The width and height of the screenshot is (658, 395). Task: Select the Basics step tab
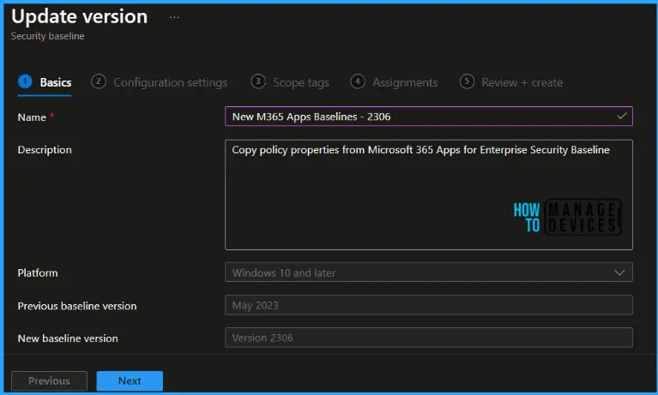click(x=45, y=82)
